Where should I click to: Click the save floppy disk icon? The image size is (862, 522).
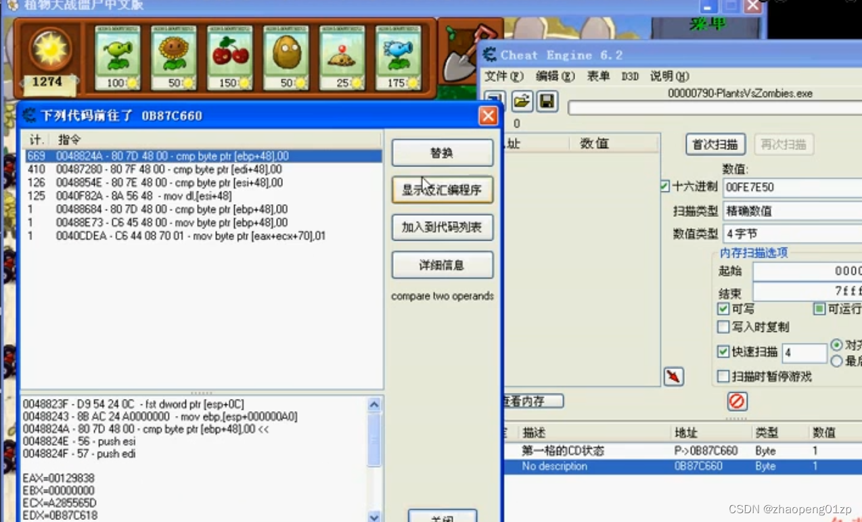pos(547,101)
